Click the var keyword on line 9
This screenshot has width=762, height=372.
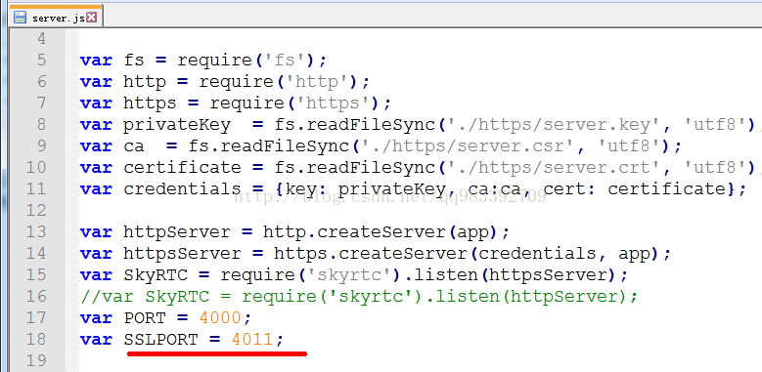coord(96,146)
